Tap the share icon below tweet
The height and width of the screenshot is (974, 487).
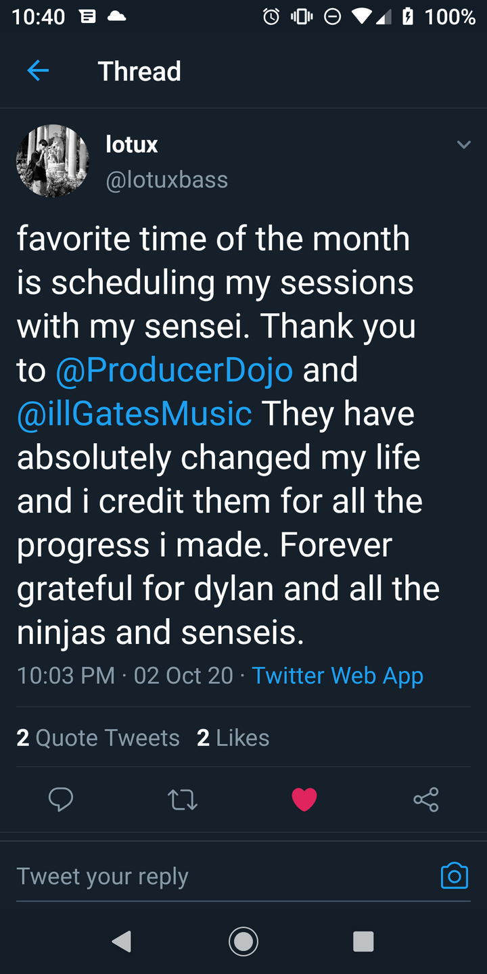[x=426, y=799]
